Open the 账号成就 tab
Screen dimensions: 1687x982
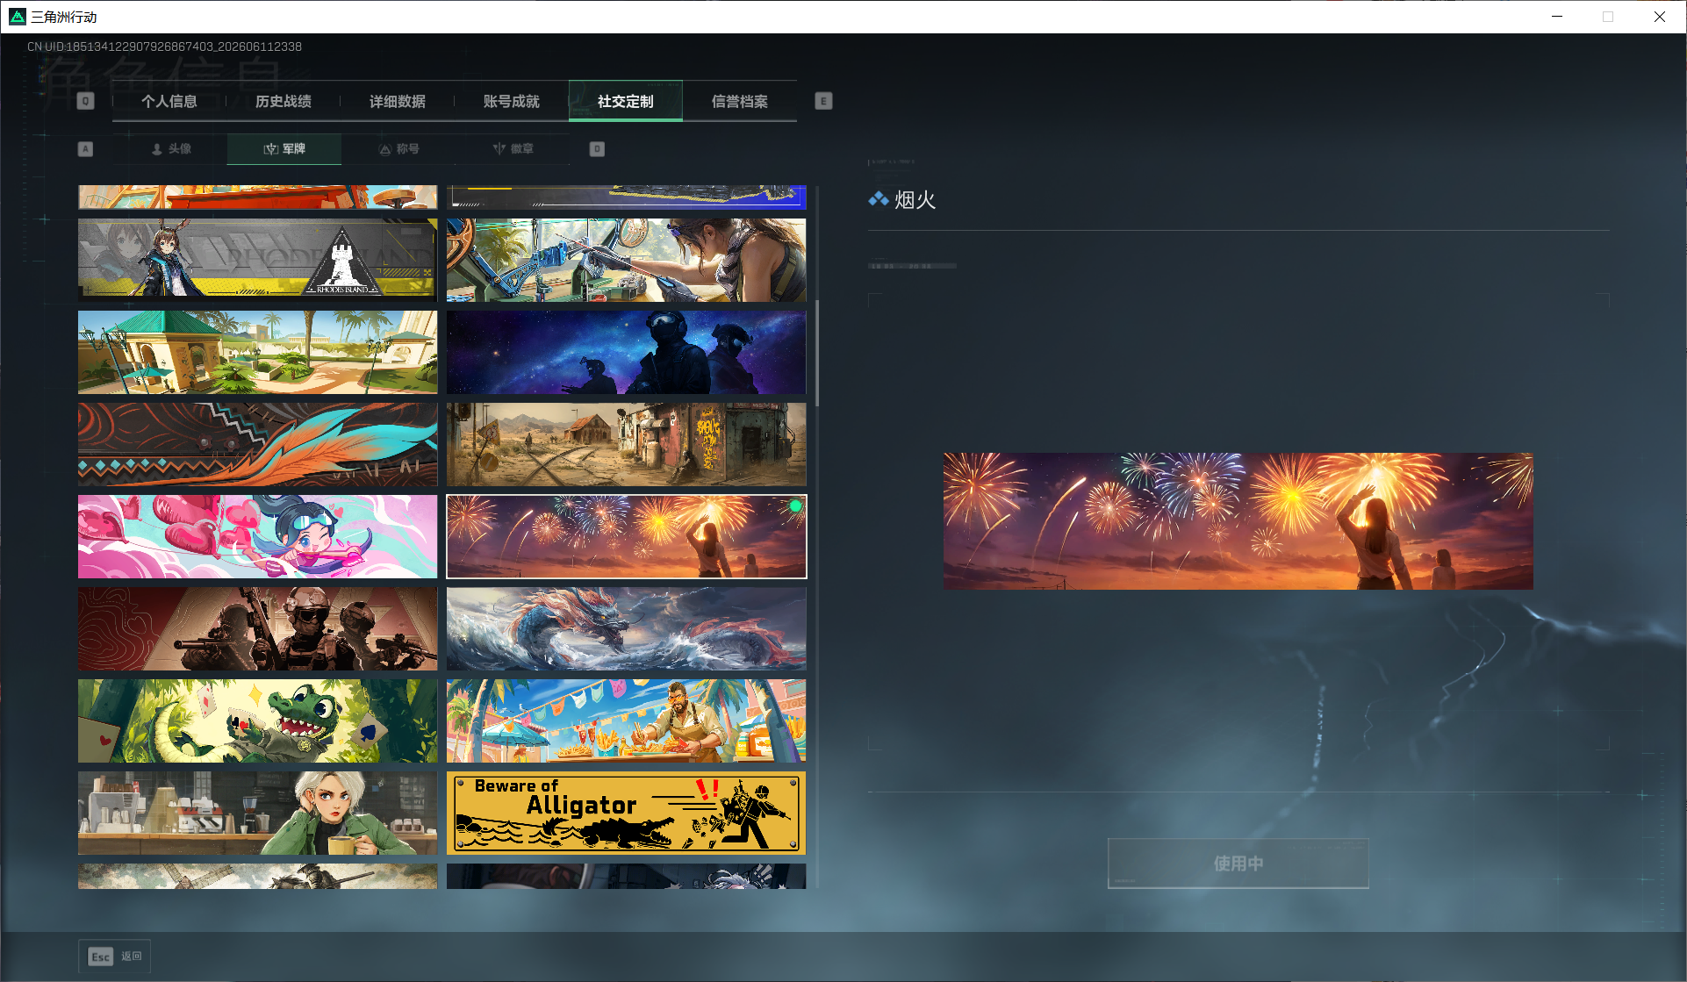(512, 101)
